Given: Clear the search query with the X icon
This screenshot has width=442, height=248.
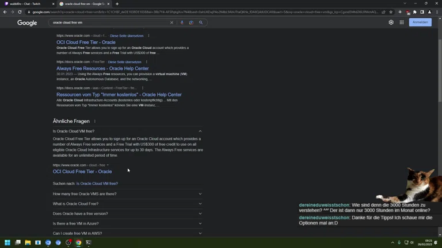Looking at the screenshot, I should click(172, 22).
